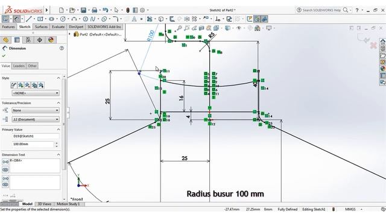
Task: Select the sketch Text tool
Action: (x=134, y=19)
